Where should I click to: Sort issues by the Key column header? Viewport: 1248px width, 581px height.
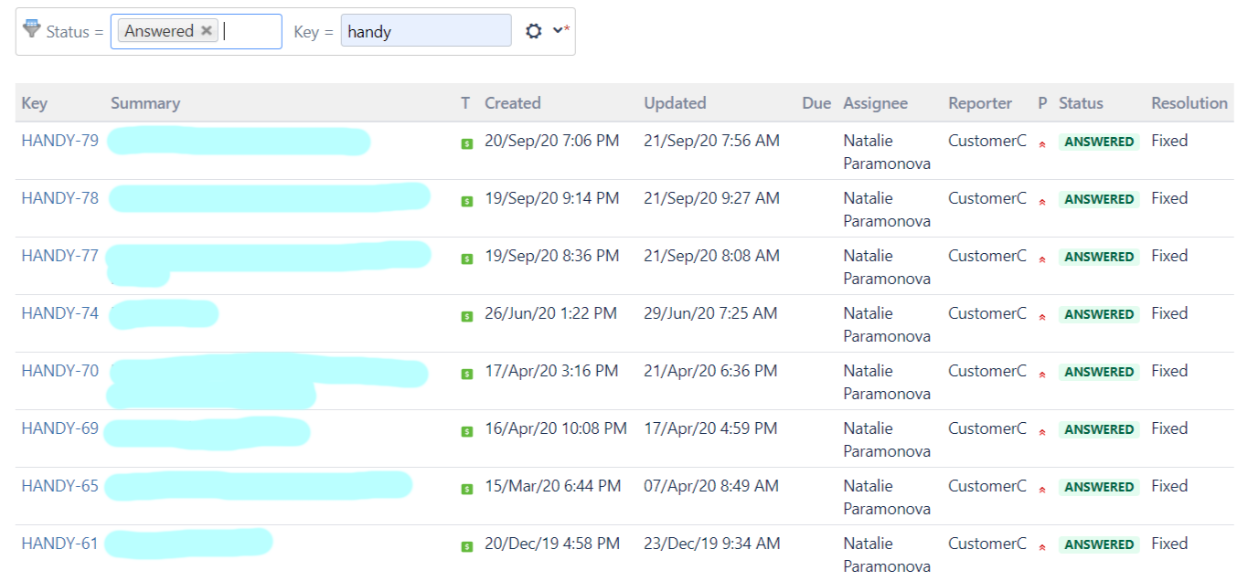[34, 102]
